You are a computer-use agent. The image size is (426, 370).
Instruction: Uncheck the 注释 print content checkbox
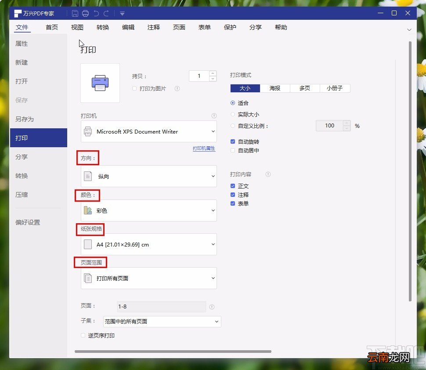point(233,195)
